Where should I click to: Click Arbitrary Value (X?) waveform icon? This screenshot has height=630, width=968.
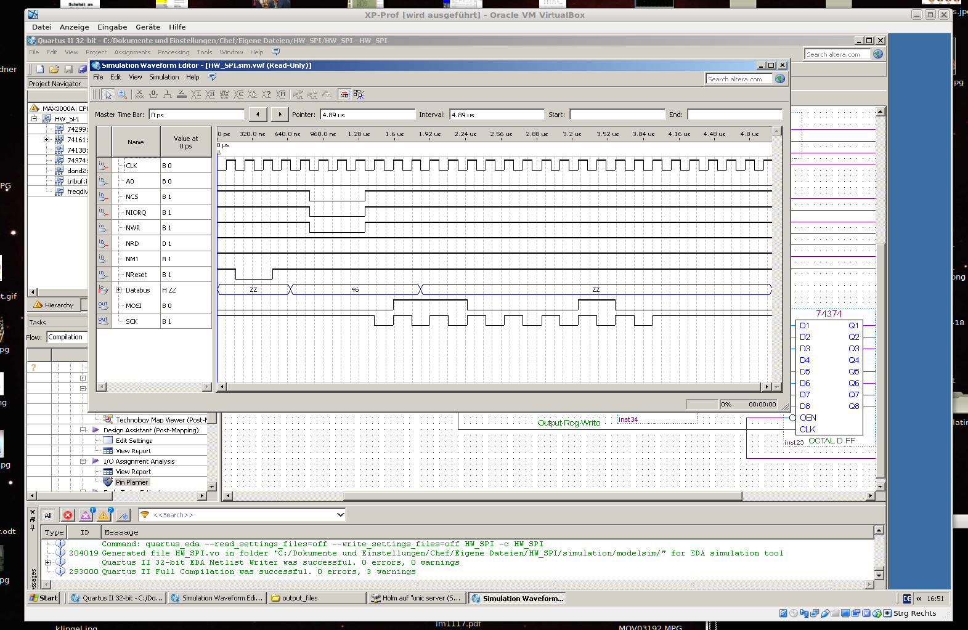point(267,94)
